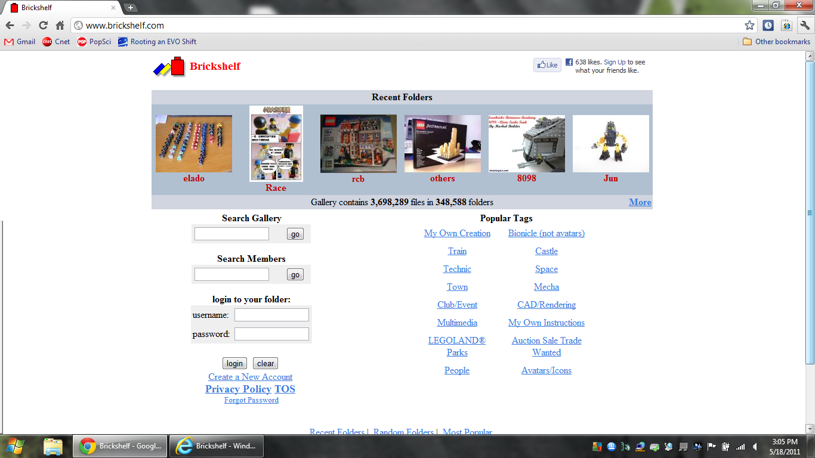The height and width of the screenshot is (458, 815).
Task: Open Windows Explorer from taskbar
Action: pos(53,446)
